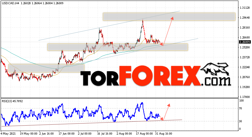This screenshot has width=252, height=137.
Task: Click the 2 Jul 00:00 date label
Action: click(85, 133)
